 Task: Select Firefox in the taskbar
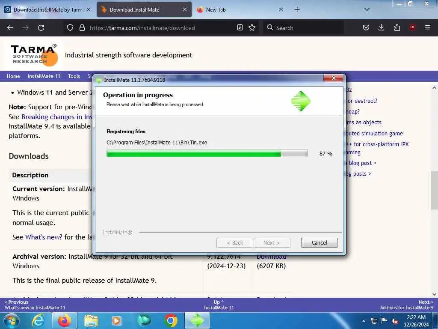(x=65, y=320)
